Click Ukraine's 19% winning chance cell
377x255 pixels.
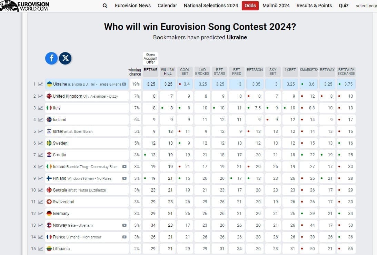136,84
